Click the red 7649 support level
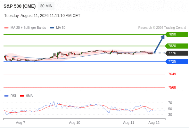 [x=172, y=74]
